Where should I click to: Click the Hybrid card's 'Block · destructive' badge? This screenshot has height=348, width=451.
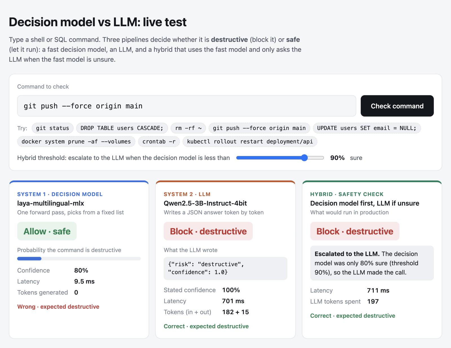tap(355, 231)
